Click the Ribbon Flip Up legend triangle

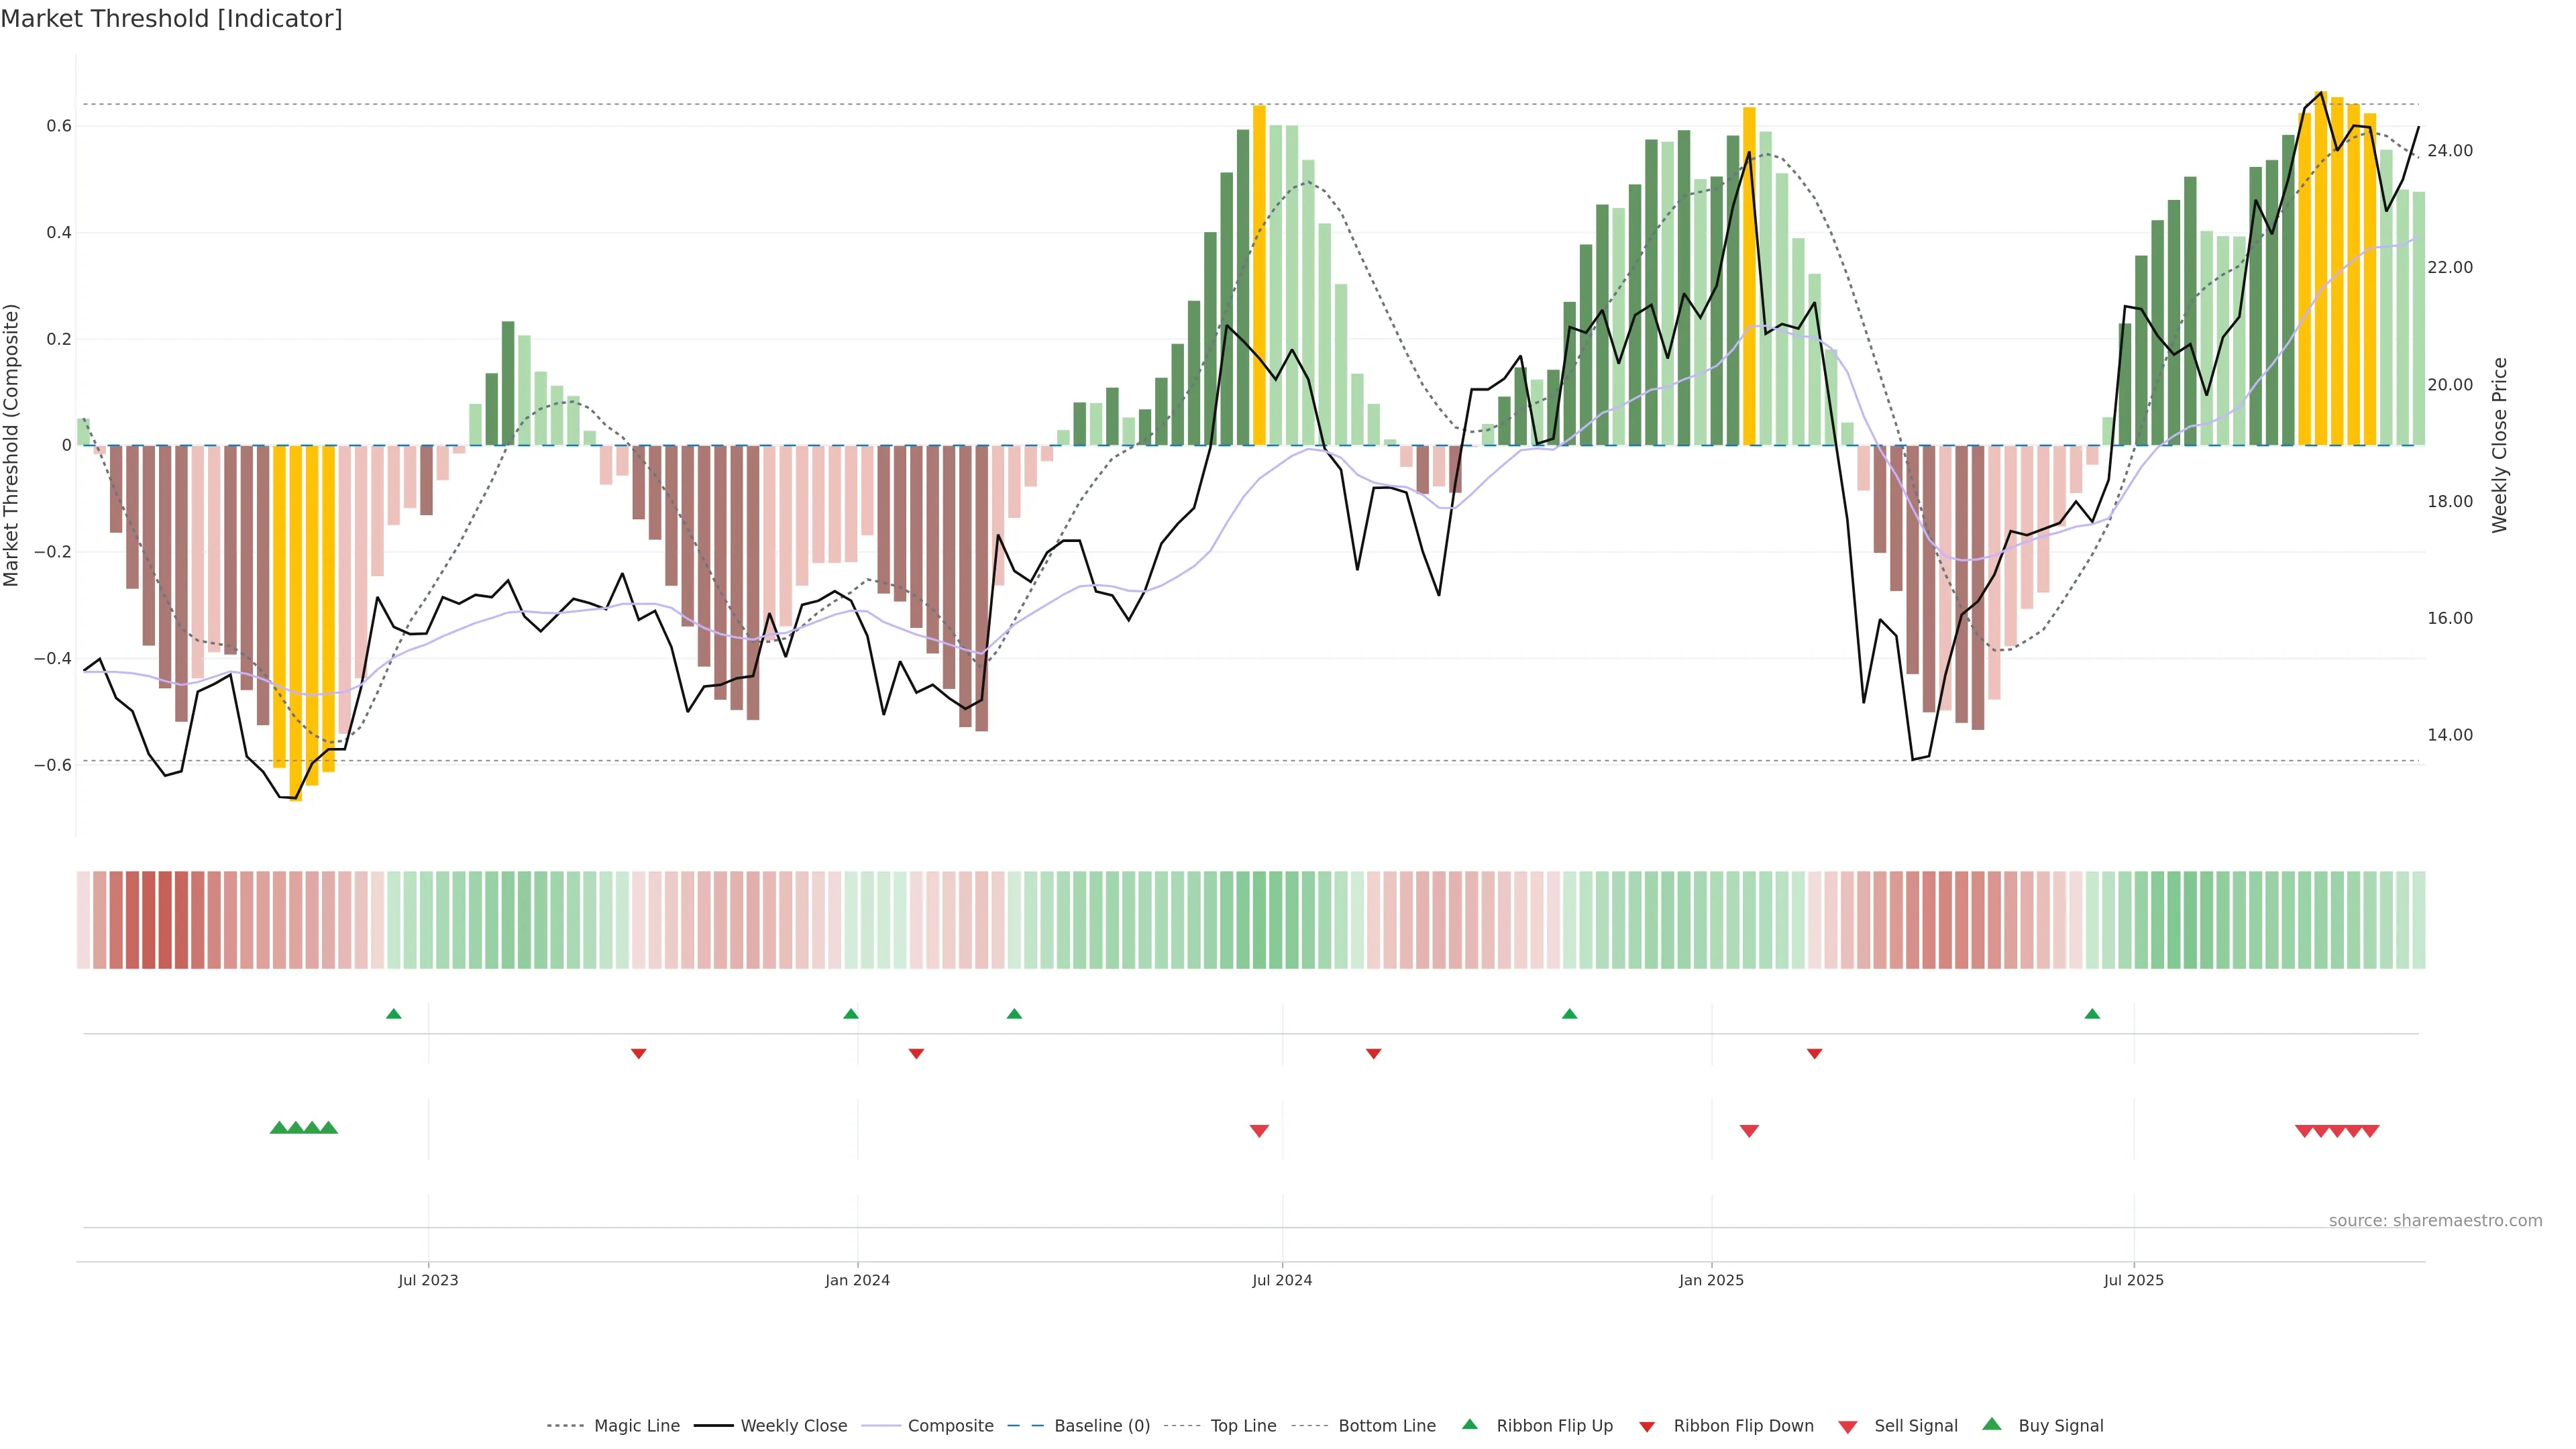click(1469, 1424)
